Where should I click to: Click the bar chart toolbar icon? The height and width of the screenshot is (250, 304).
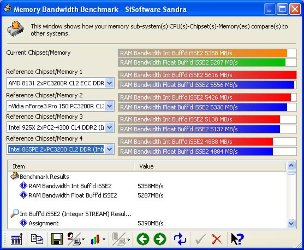pos(95,239)
